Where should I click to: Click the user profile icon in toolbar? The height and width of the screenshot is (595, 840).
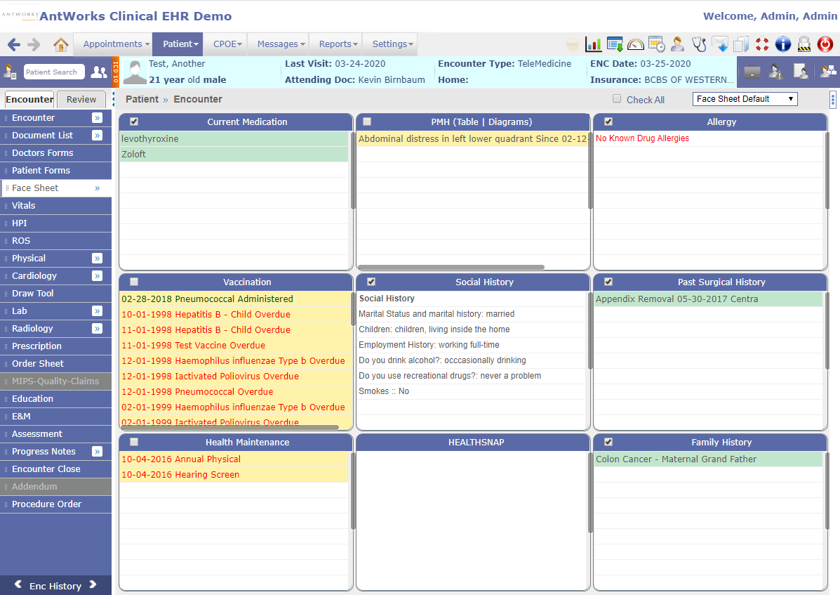pyautogui.click(x=678, y=44)
